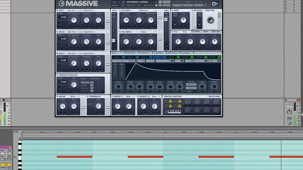
Task: Click the AT macro drag handle
Action: 170,106
